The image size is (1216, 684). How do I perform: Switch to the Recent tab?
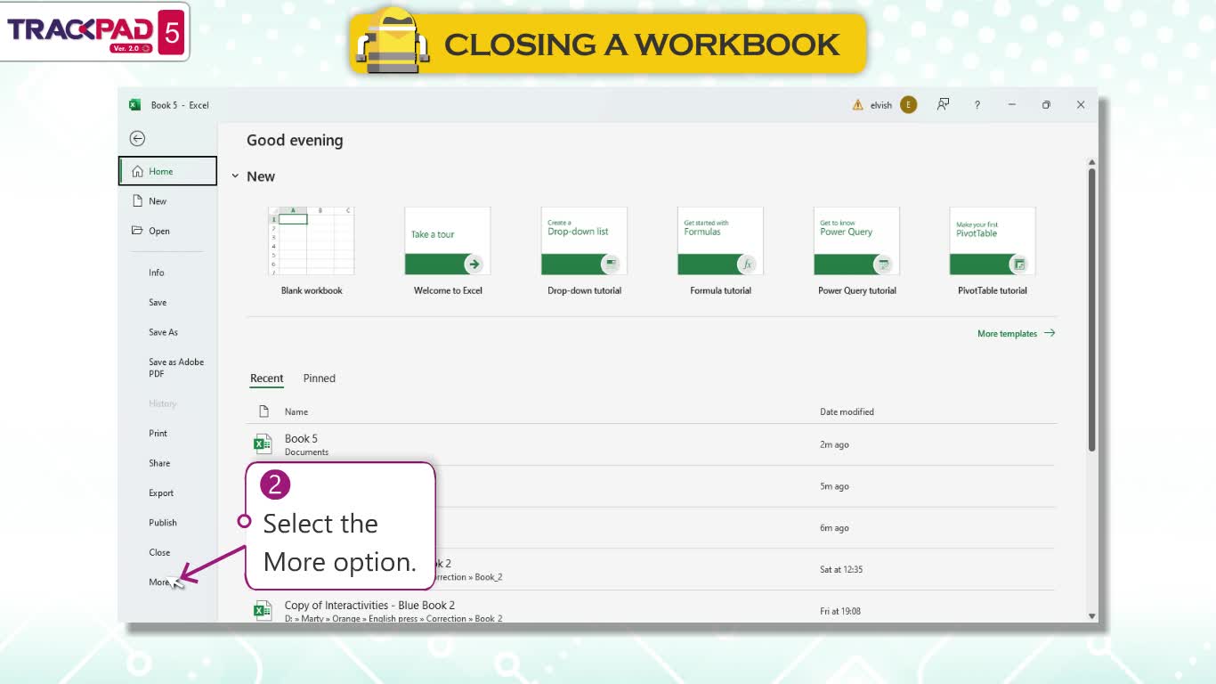267,379
